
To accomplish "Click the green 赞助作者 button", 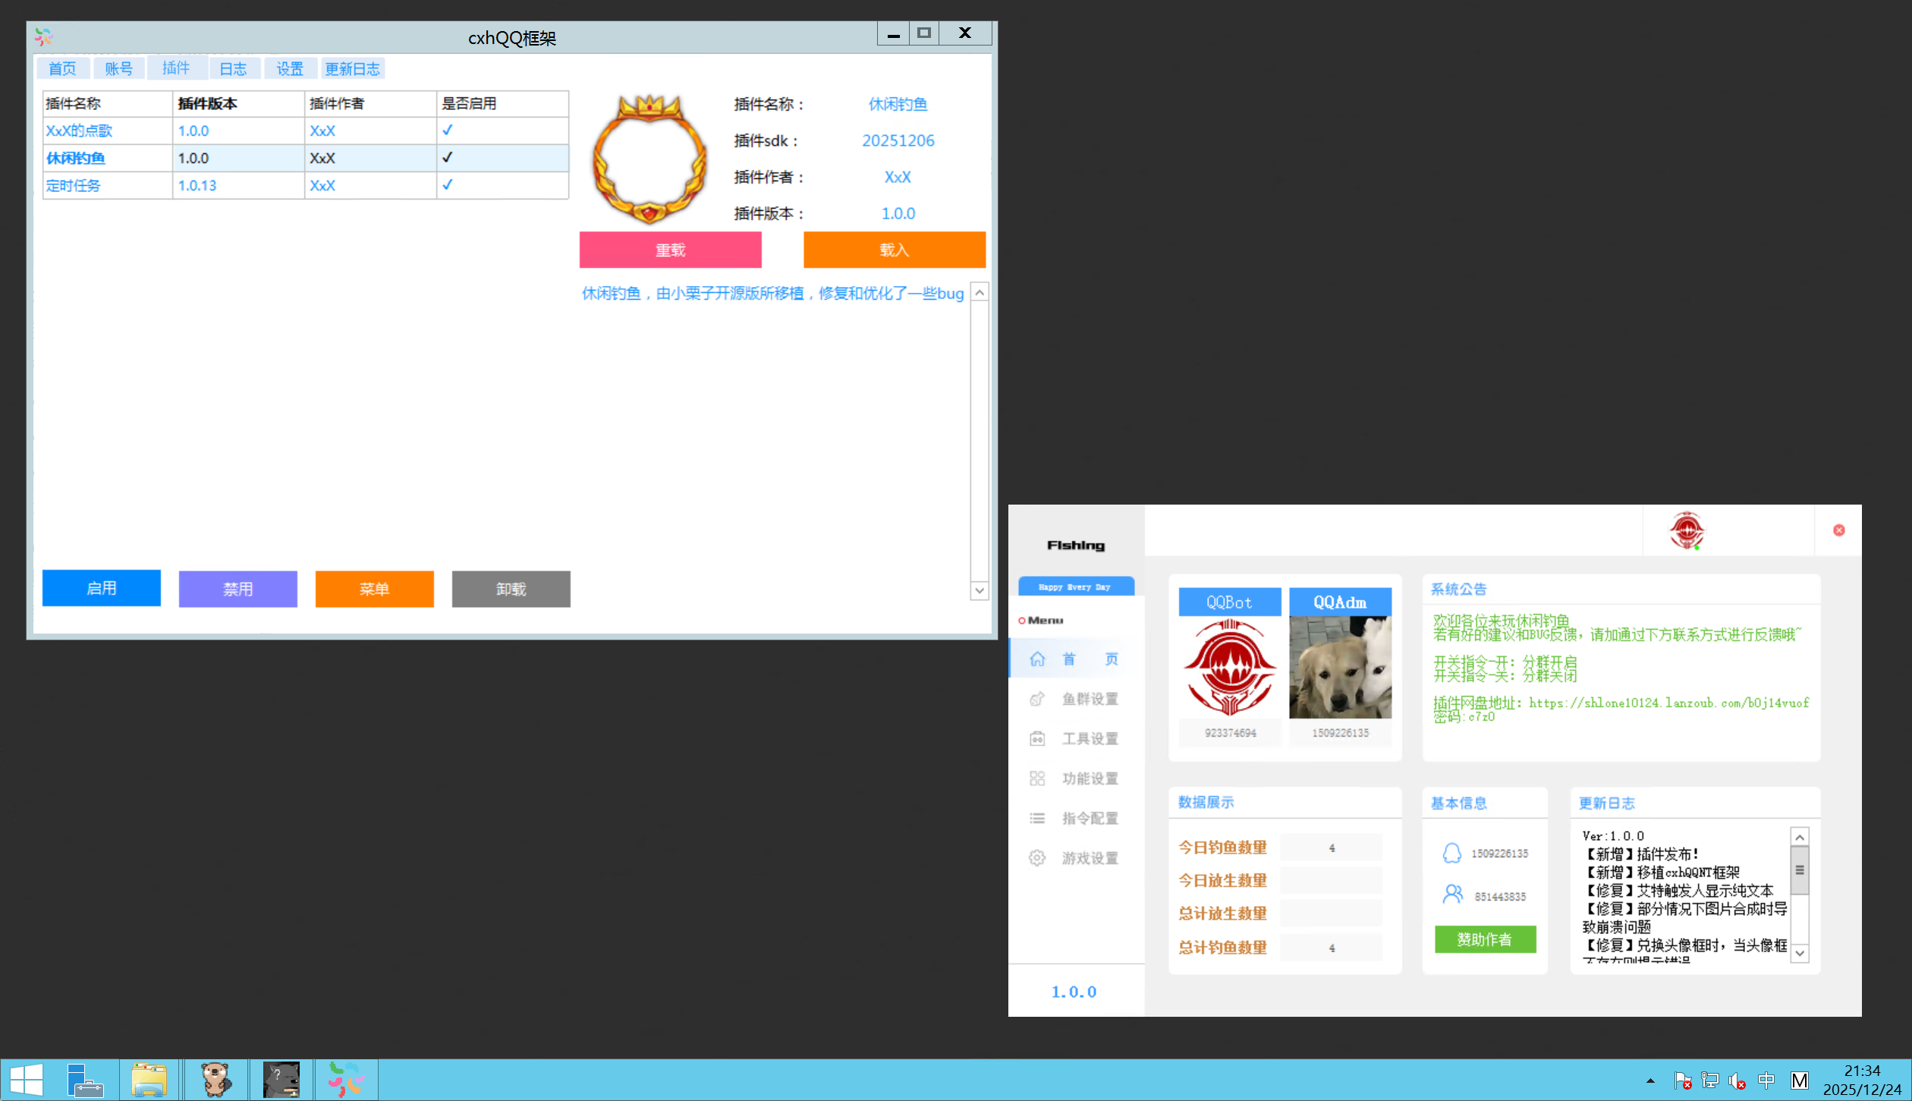I will [x=1485, y=939].
